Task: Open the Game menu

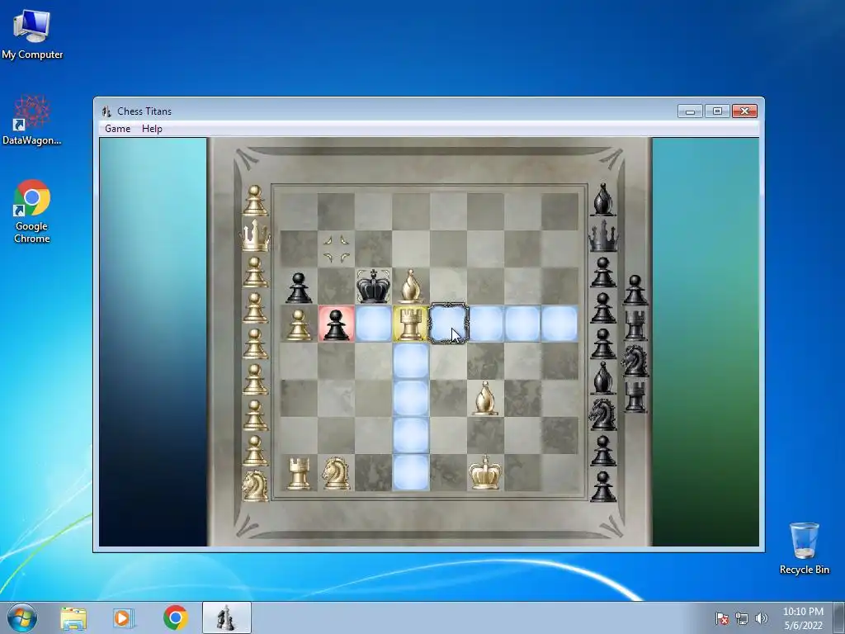Action: click(x=117, y=128)
